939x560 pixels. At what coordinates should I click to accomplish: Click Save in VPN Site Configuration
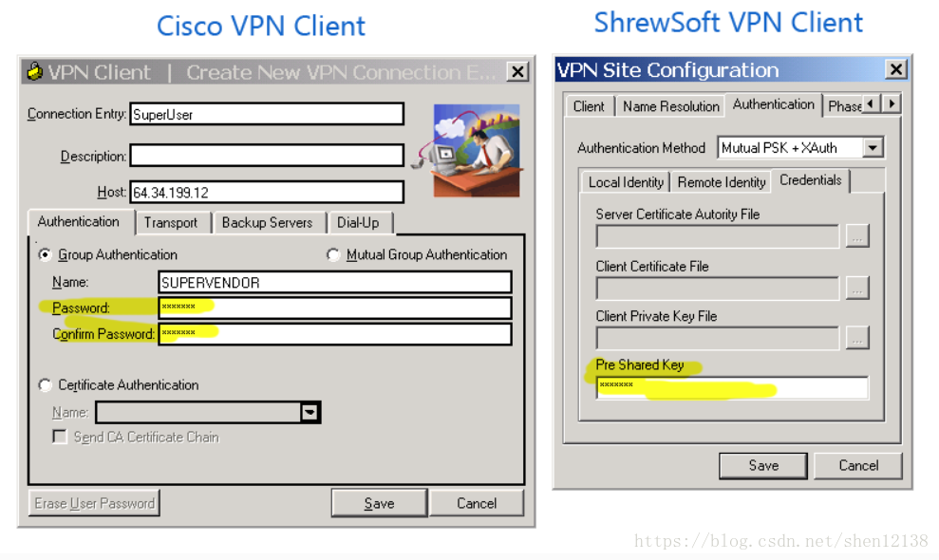point(763,465)
